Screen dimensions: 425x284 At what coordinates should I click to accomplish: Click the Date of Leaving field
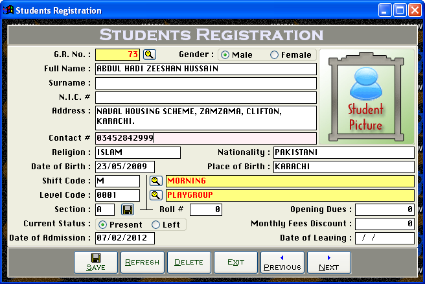[x=385, y=238]
